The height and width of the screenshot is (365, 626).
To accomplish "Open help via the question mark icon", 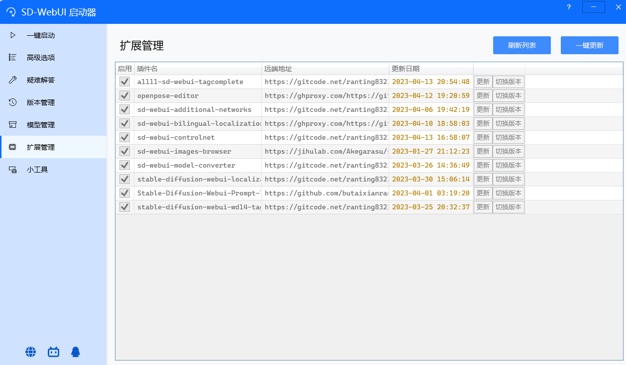I will pyautogui.click(x=569, y=7).
